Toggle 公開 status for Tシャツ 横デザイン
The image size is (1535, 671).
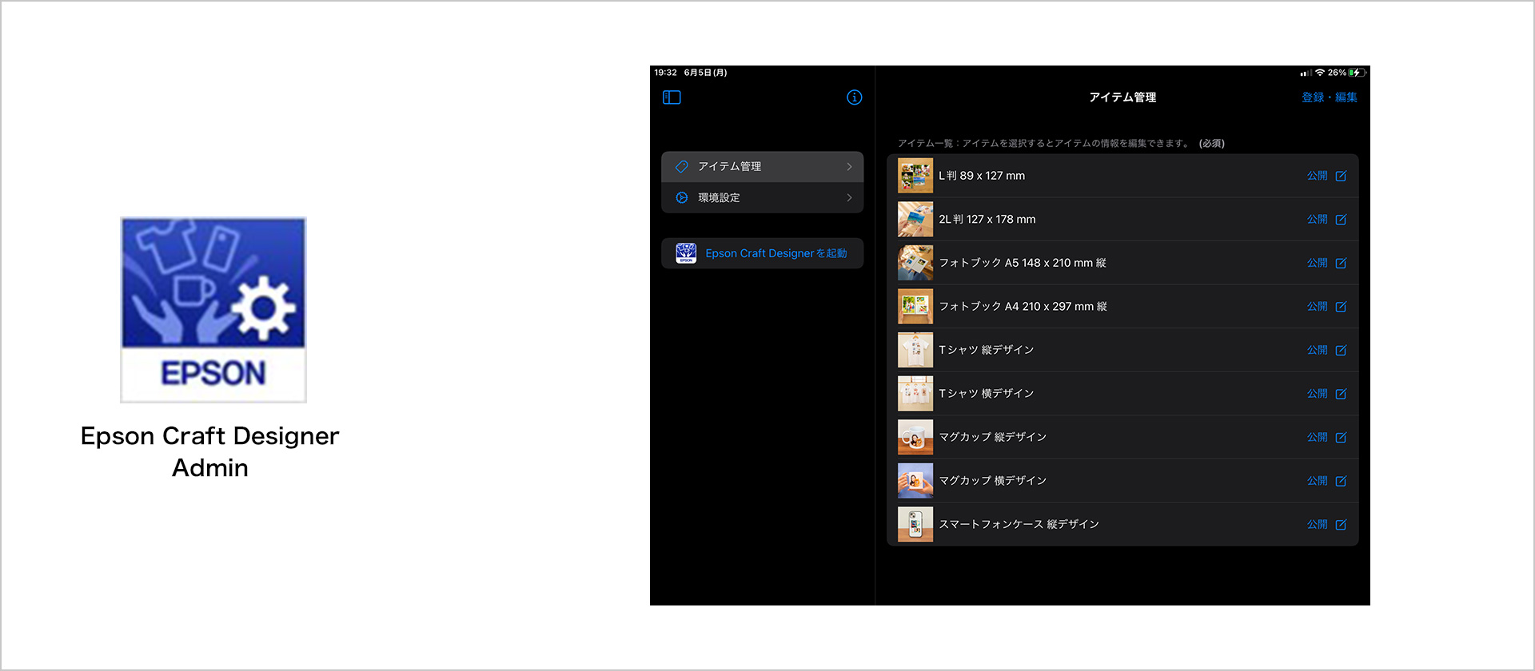tap(1316, 394)
